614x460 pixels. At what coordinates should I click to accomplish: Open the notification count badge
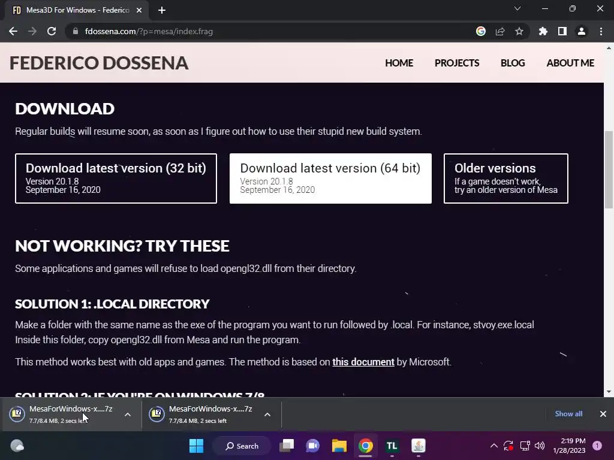(597, 446)
